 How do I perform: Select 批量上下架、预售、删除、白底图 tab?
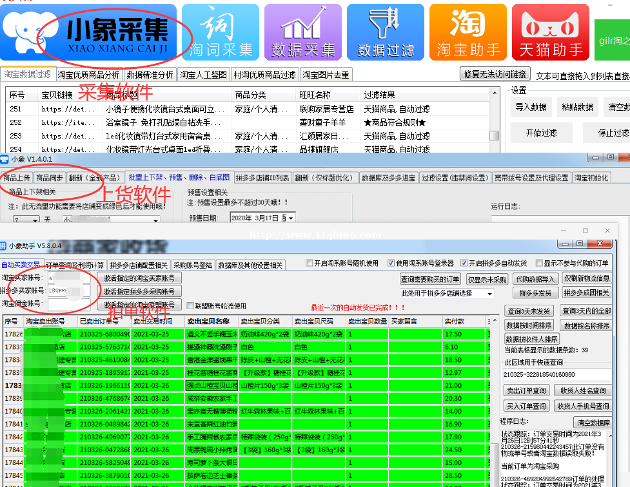coord(179,177)
